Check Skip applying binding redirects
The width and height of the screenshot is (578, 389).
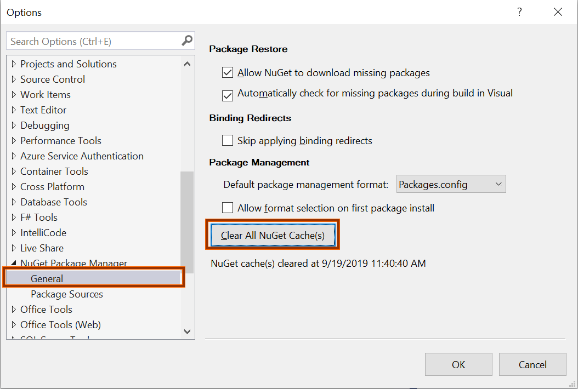[x=228, y=140]
